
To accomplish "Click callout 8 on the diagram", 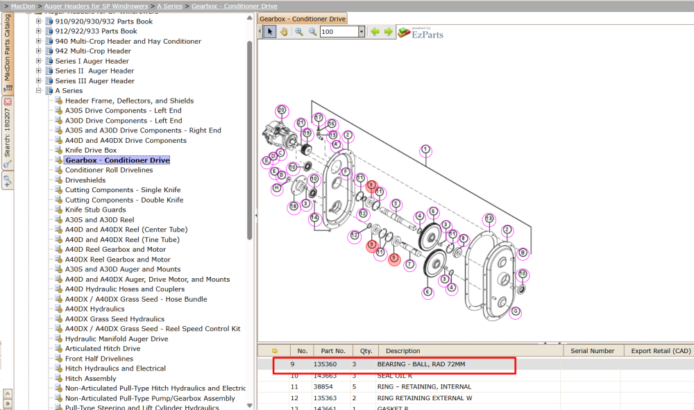I will tap(464, 239).
